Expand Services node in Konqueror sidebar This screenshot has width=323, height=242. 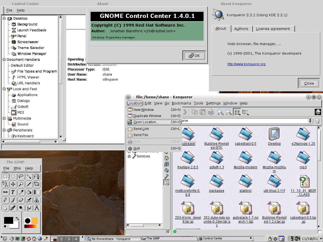(129, 156)
